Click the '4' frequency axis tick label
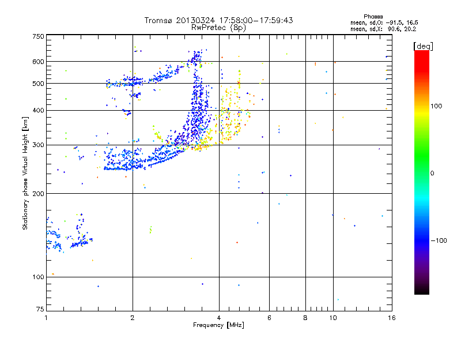The width and height of the screenshot is (461, 346). tap(219, 318)
